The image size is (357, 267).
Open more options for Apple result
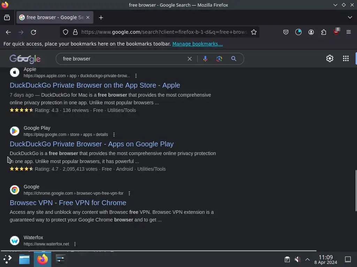[x=136, y=76]
